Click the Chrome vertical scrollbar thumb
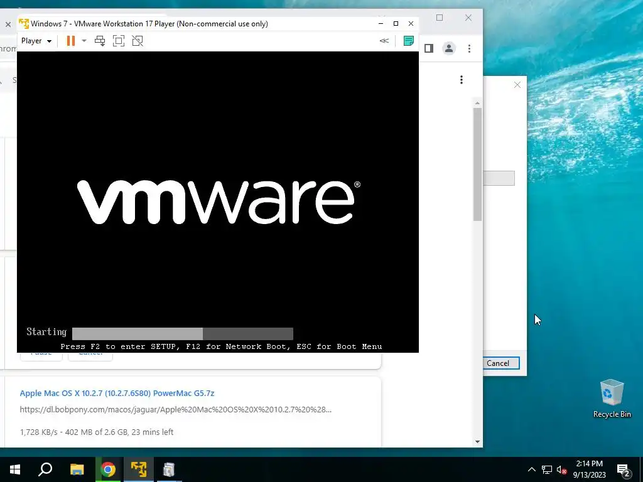 click(x=477, y=164)
